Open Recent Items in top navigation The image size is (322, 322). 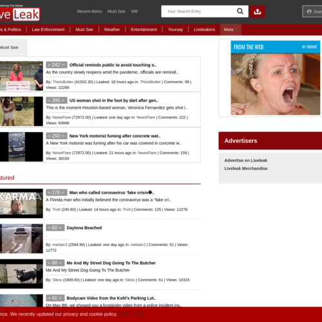point(90,12)
